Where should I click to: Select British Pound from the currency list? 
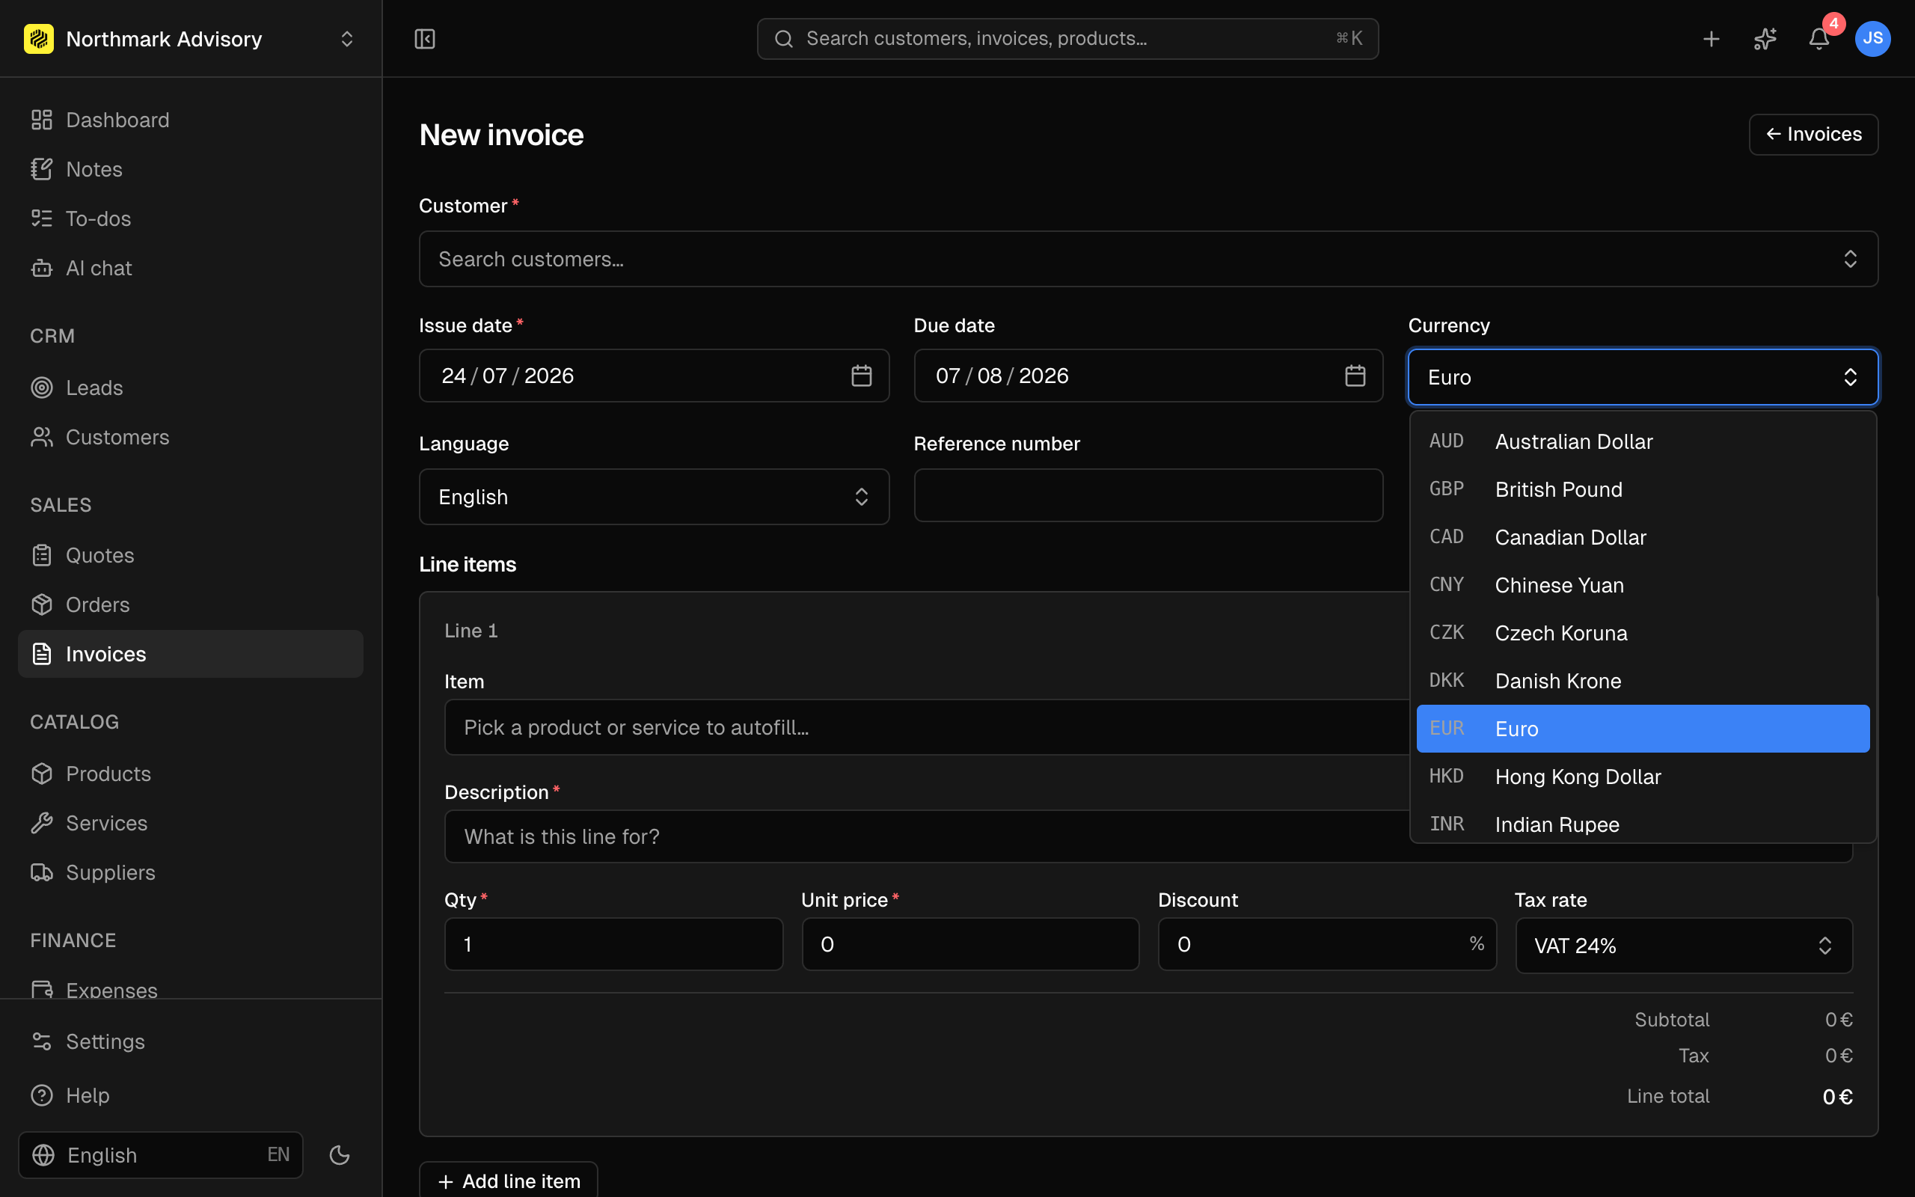[x=1642, y=489]
